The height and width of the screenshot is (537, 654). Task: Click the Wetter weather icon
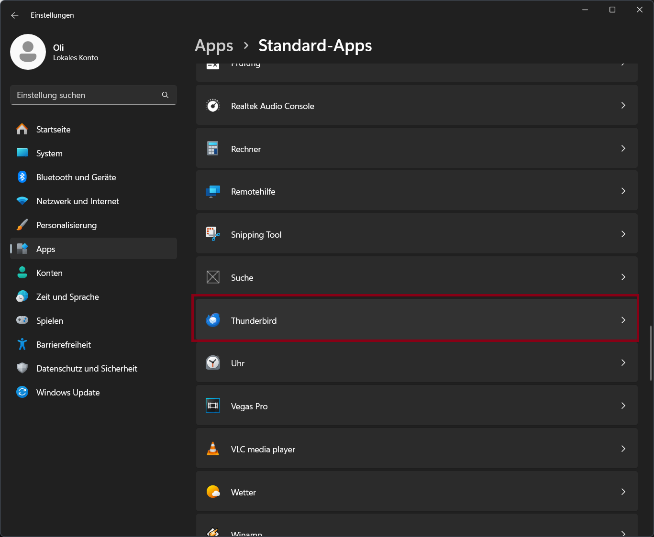coord(213,492)
